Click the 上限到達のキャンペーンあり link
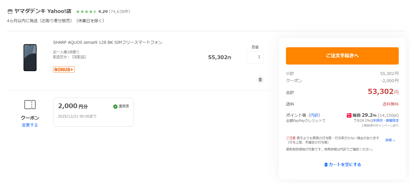The width and height of the screenshot is (410, 183). pyautogui.click(x=380, y=125)
